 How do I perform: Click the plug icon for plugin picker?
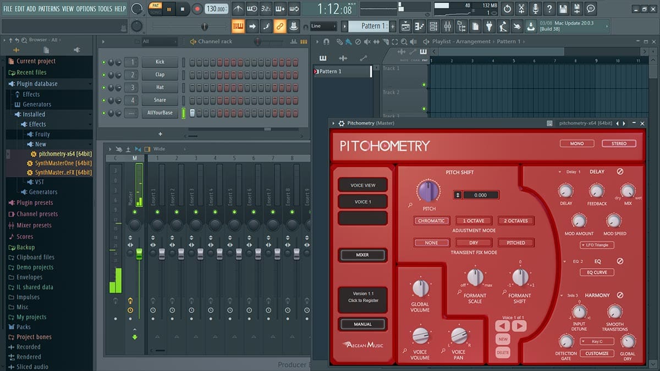(x=489, y=26)
